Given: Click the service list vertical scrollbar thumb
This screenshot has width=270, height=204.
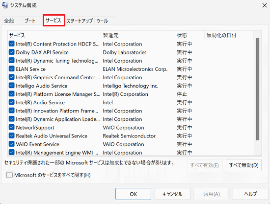Looking at the screenshot, I should click(258, 89).
